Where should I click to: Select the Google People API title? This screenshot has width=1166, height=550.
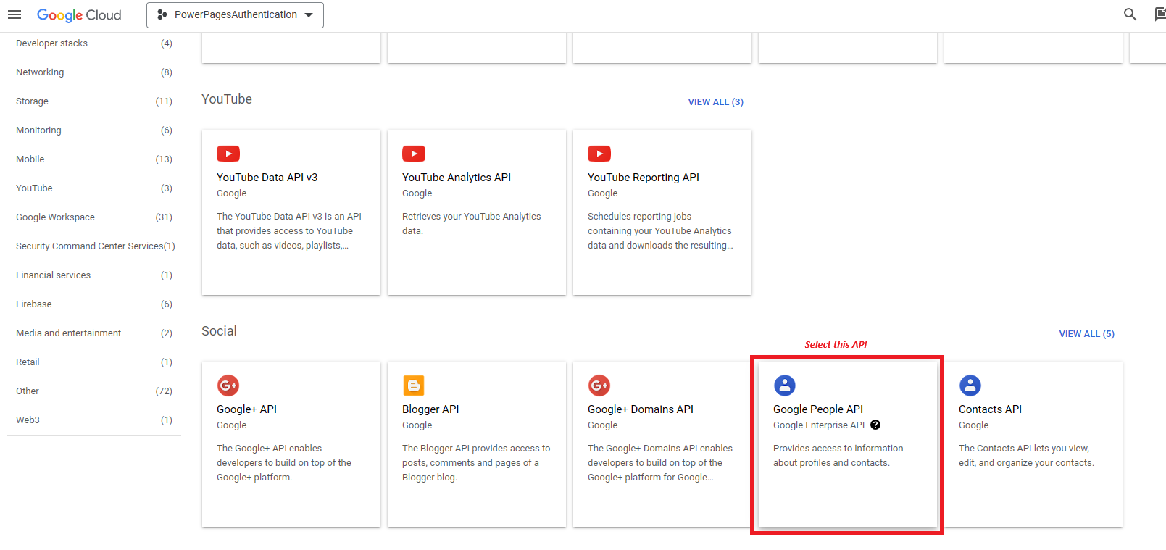[818, 409]
